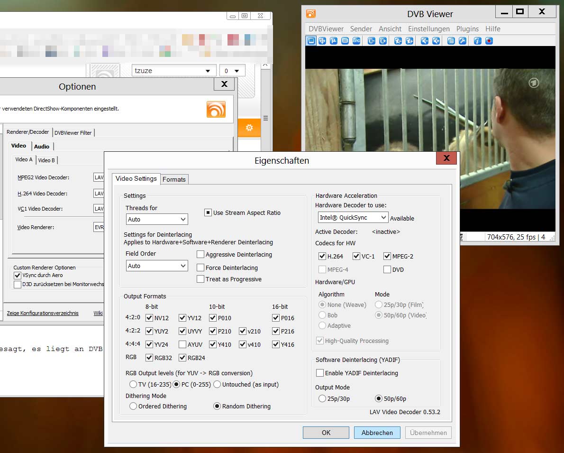Screen dimensions: 564x453
Task: Click the orange logo in Optionen dialog
Action: click(216, 109)
